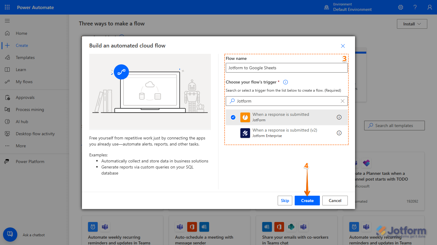This screenshot has width=437, height=245.
Task: View info tooltip next to flow trigger label
Action: click(x=285, y=82)
